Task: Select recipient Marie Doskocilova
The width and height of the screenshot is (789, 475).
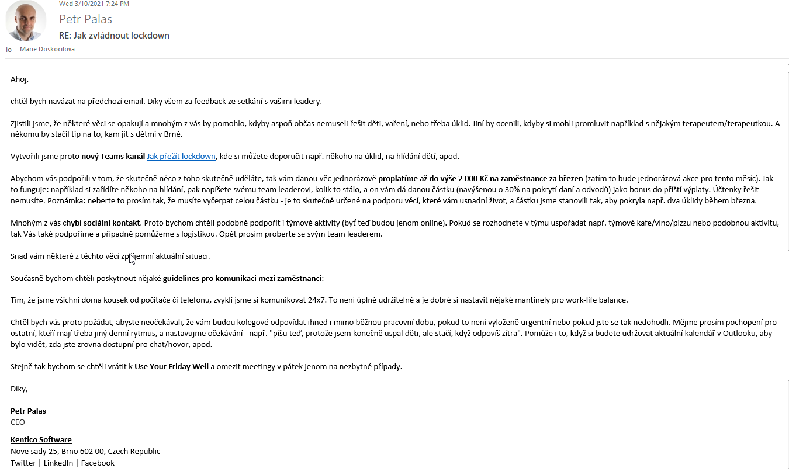Action: point(47,50)
